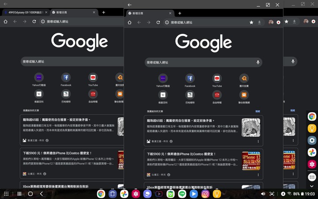318x199 pixels.
Task: Focus Google search box in front window
Action: (x=204, y=62)
